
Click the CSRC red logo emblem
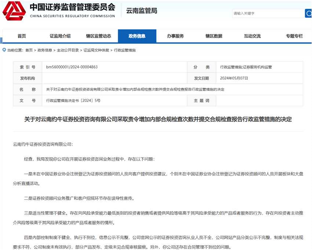[x=14, y=11]
